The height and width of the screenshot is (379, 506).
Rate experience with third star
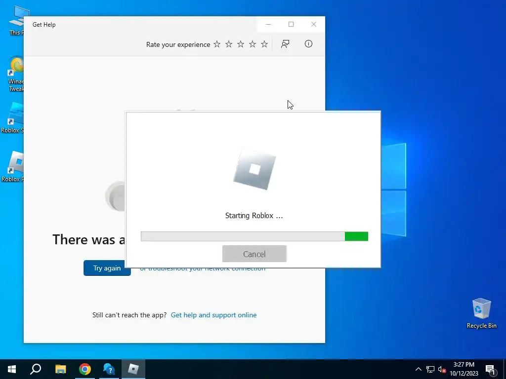point(241,44)
